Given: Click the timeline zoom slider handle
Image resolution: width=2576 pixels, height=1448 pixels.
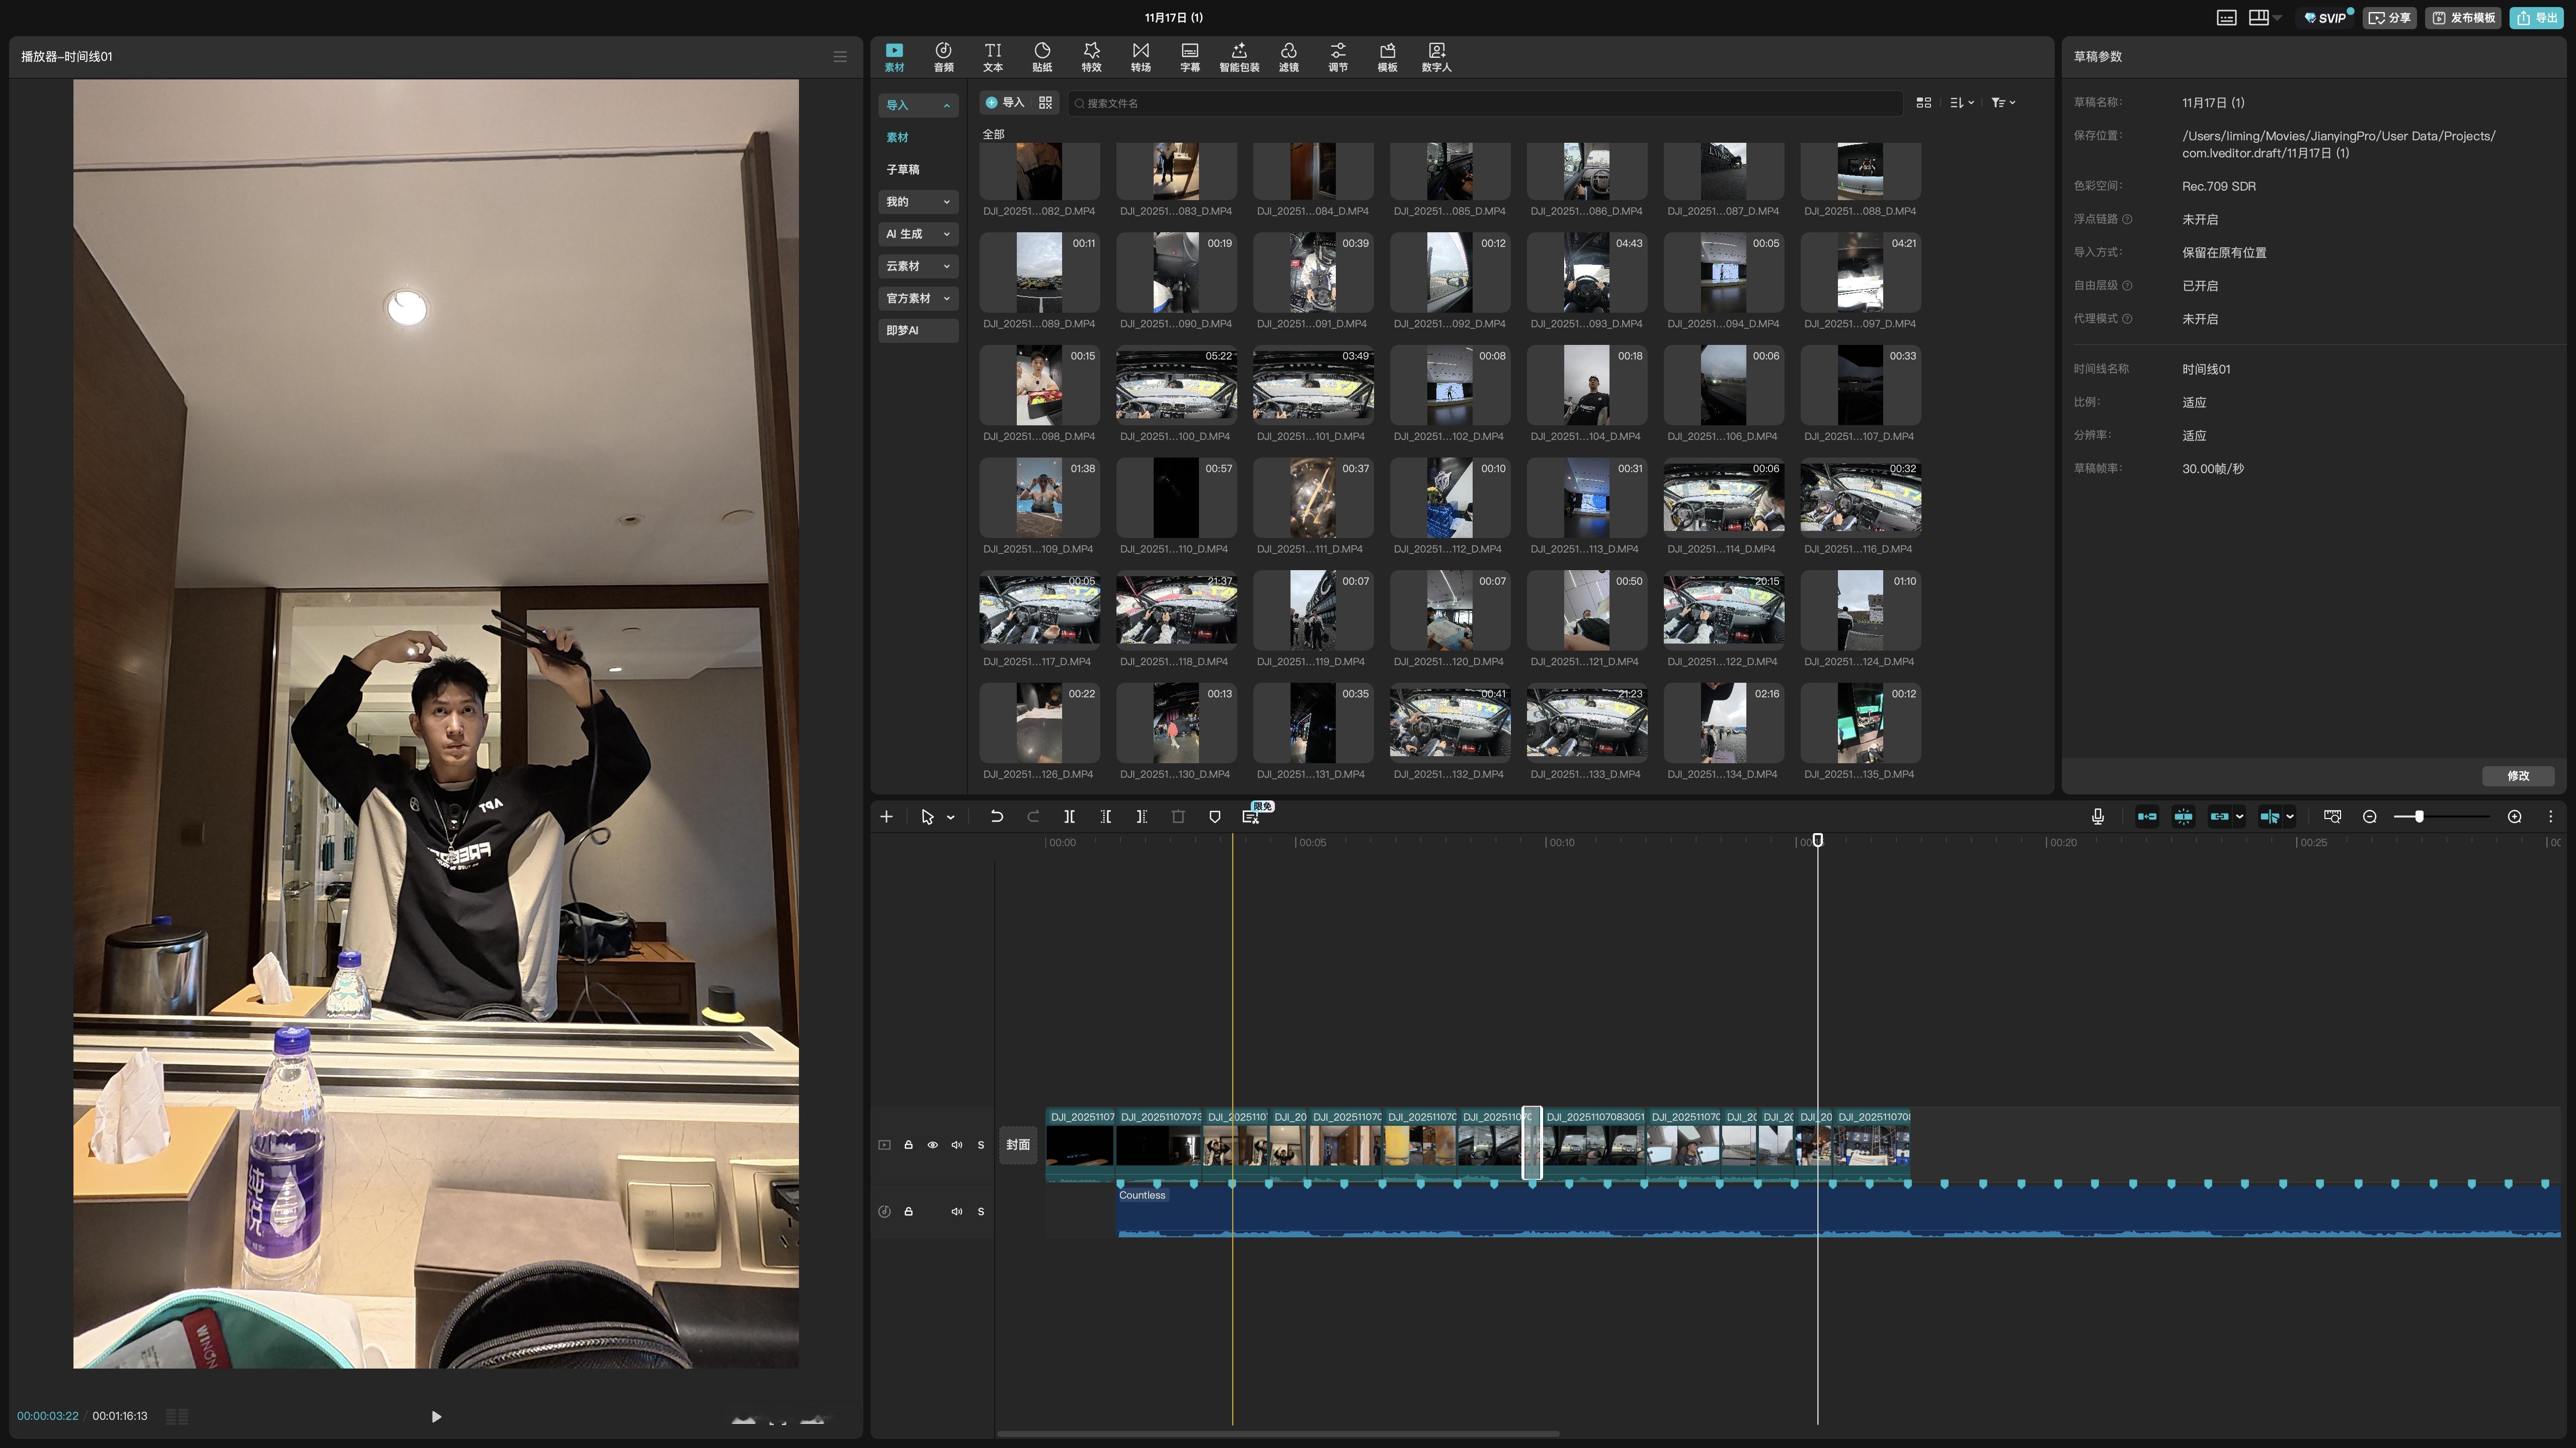Looking at the screenshot, I should pos(2418,817).
